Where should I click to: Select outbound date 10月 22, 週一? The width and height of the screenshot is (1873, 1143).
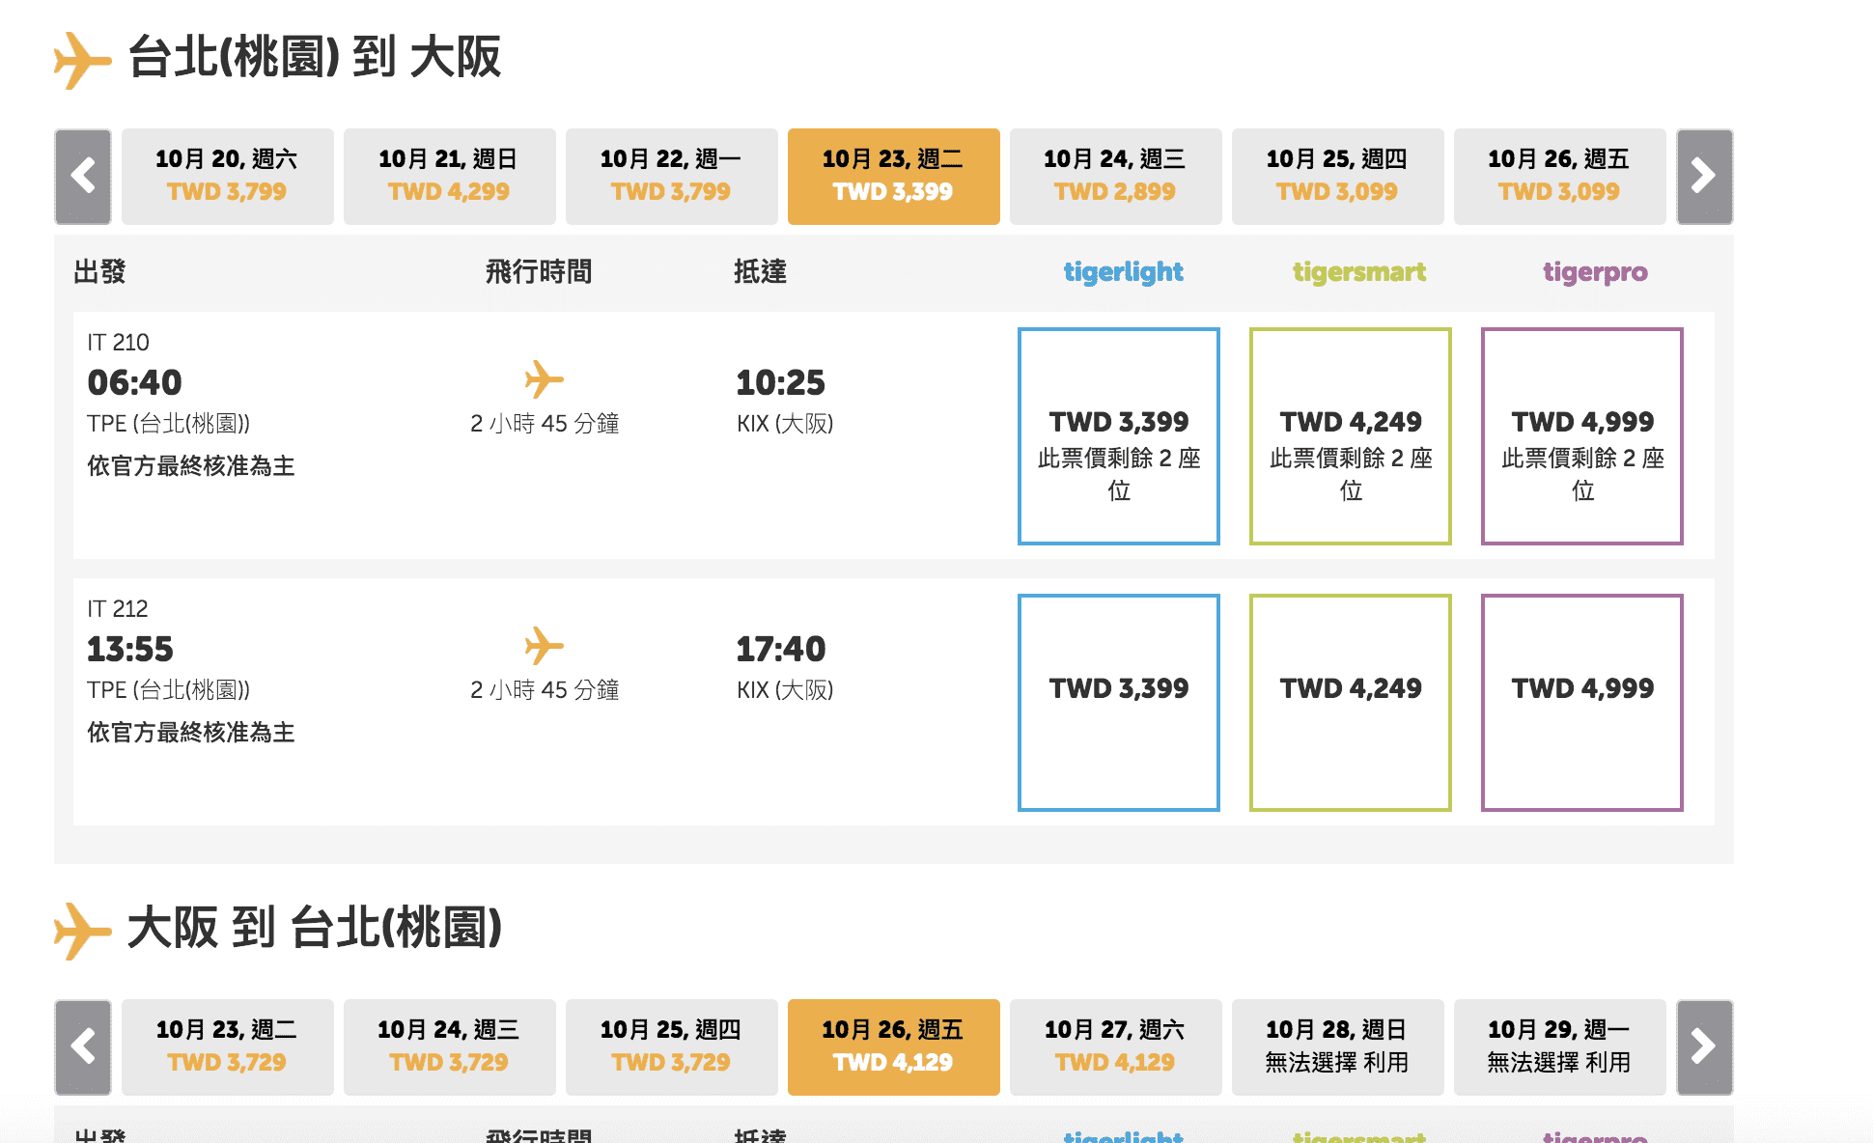tap(672, 177)
